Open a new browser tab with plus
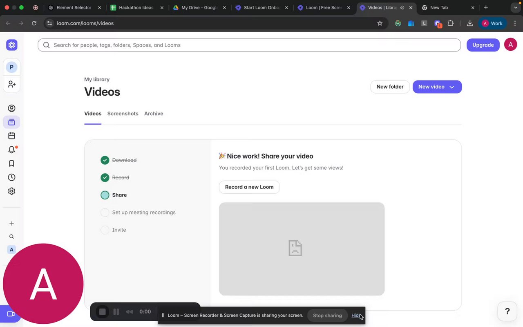 click(486, 7)
